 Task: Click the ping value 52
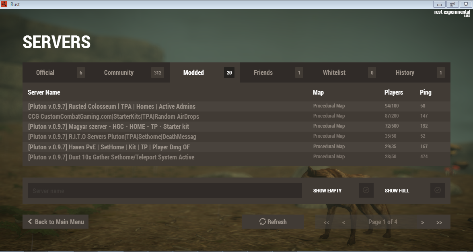click(x=423, y=136)
